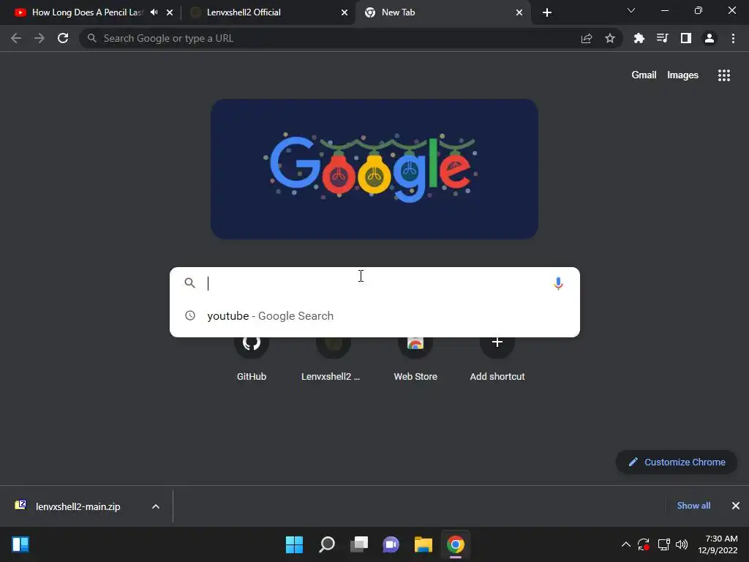Open the Gmail link
Viewport: 749px width, 562px height.
coord(644,75)
